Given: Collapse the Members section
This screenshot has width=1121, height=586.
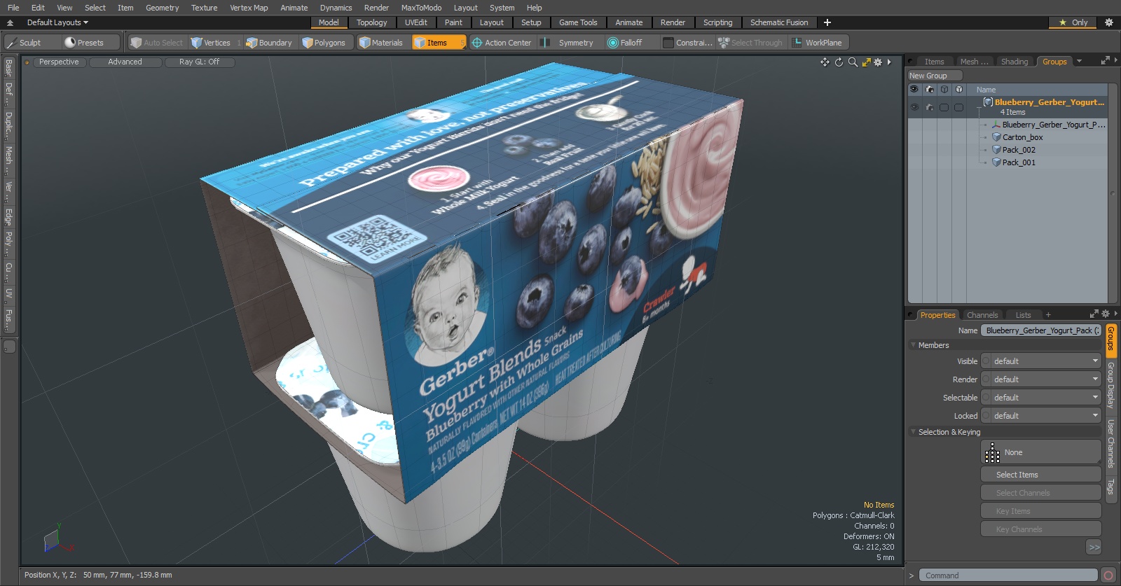Looking at the screenshot, I should click(x=913, y=345).
